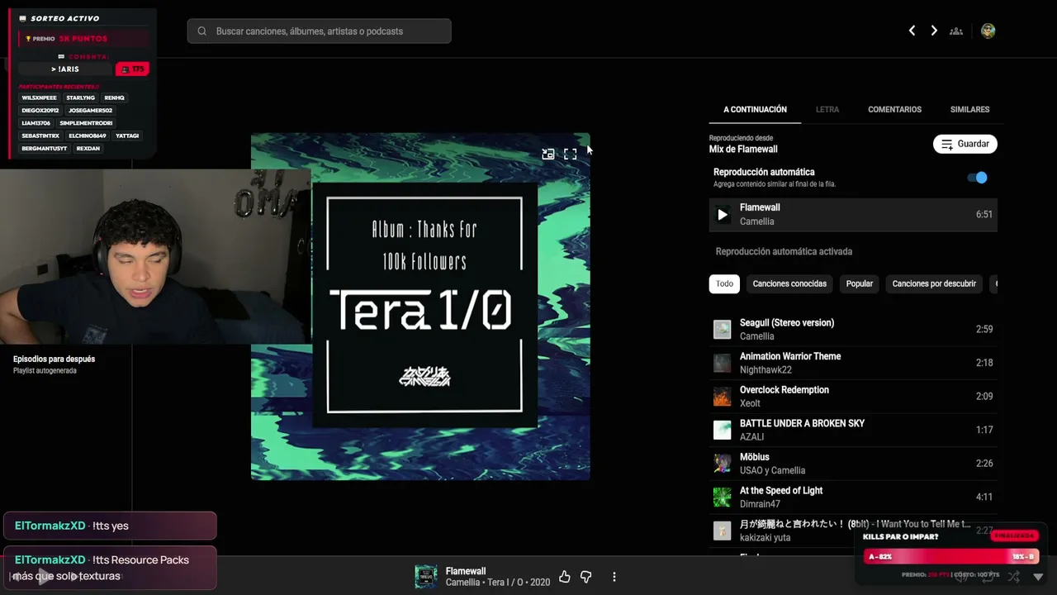1057x595 pixels.
Task: Open Camellia artist link in the player bar
Action: pos(463,583)
